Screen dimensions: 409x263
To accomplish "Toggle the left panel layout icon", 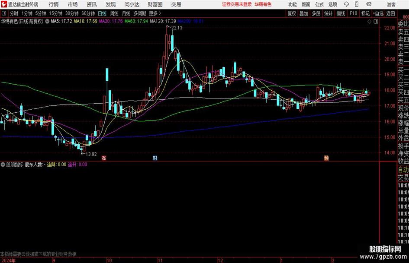I will point(4,13).
